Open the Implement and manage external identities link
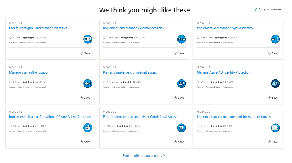Screen dimensions: 292x163 [x=133, y=28]
